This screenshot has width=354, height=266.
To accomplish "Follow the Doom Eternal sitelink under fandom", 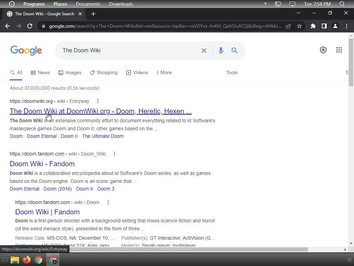I will tap(25, 189).
